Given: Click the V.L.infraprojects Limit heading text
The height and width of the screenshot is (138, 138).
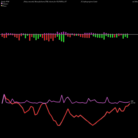Looking at the screenshot, I should click(x=89, y=2).
